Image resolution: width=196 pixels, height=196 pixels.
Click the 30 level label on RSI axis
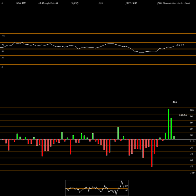(x=3, y=58)
